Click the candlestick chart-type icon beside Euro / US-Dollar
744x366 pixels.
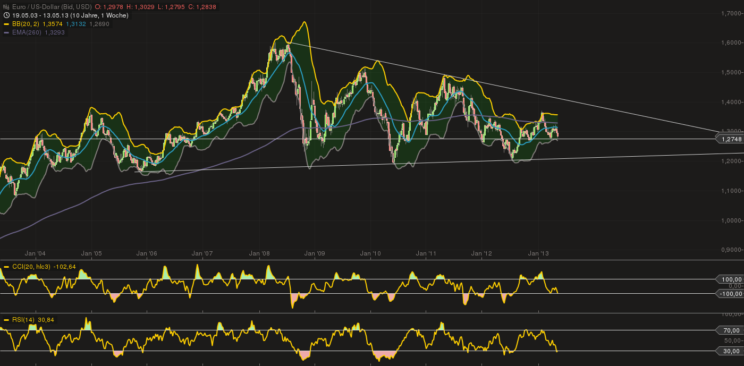[x=6, y=7]
